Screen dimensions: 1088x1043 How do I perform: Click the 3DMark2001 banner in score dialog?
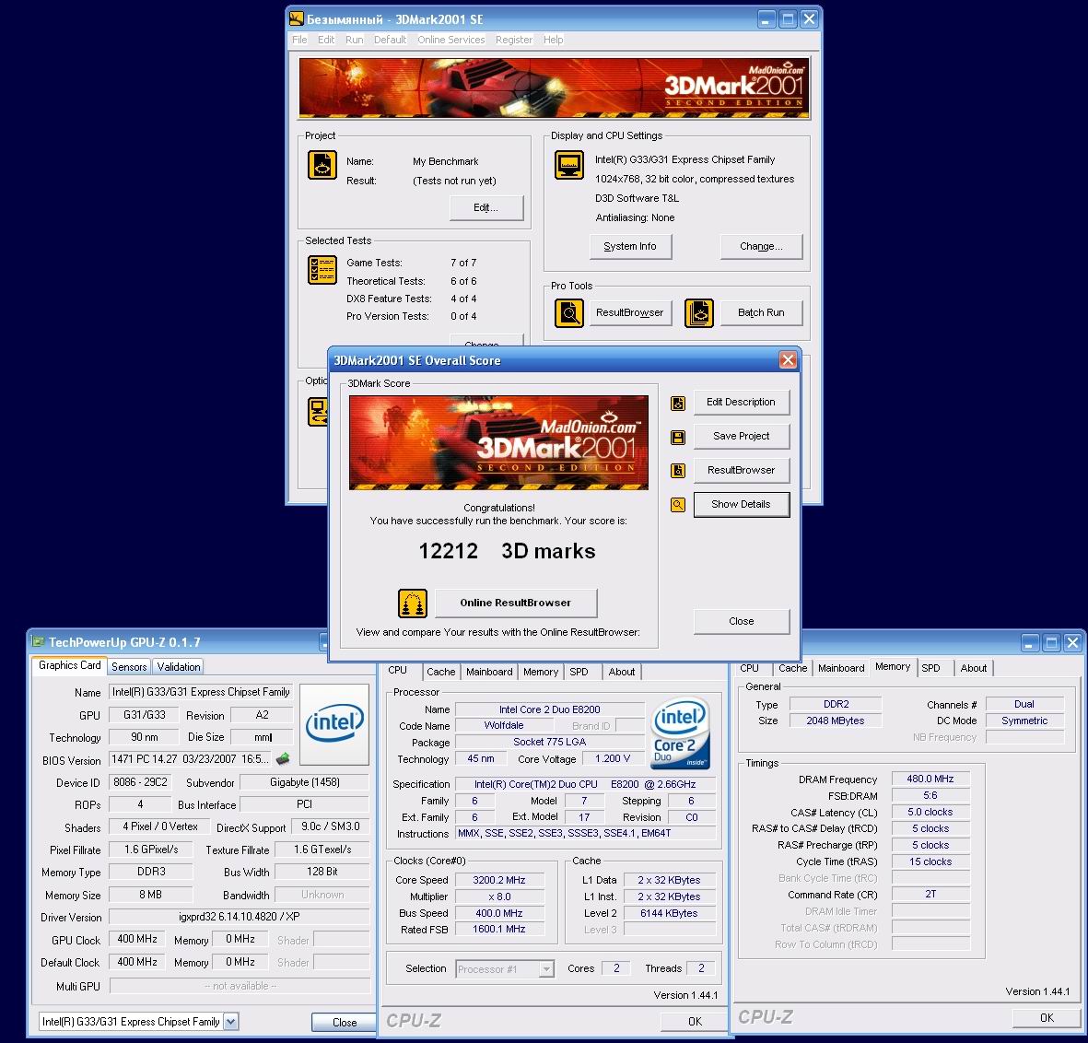pyautogui.click(x=499, y=443)
